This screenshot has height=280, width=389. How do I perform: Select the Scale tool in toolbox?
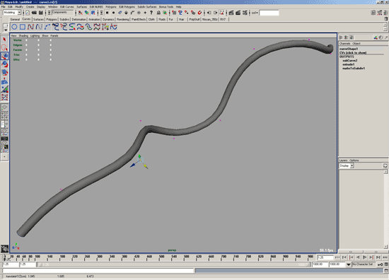coord(4,73)
